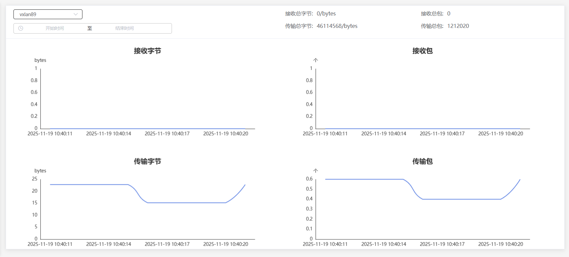Click the 接收总字节 label
Screen dimensions: 569x257
tap(299, 13)
